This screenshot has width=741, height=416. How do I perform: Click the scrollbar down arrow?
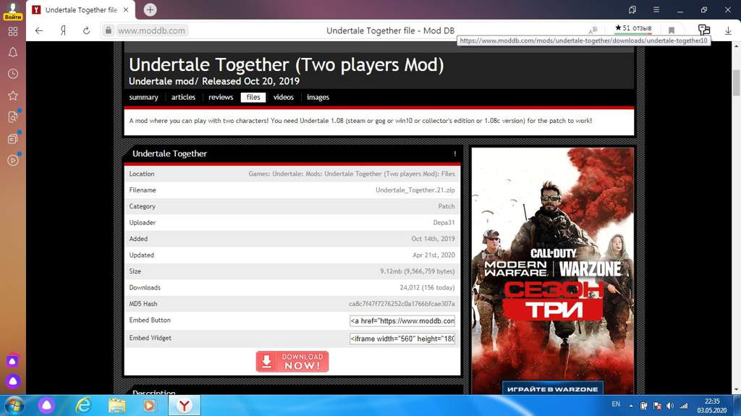point(736,390)
